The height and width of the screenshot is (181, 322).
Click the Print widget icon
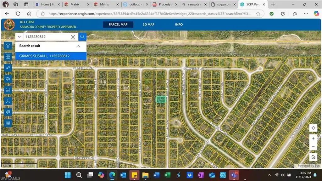pos(8,90)
